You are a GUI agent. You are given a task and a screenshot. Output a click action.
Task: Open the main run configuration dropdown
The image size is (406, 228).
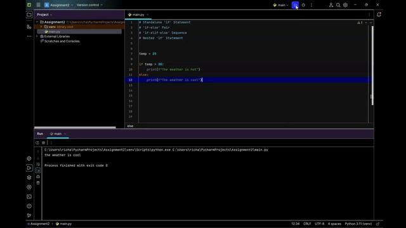tap(281, 5)
